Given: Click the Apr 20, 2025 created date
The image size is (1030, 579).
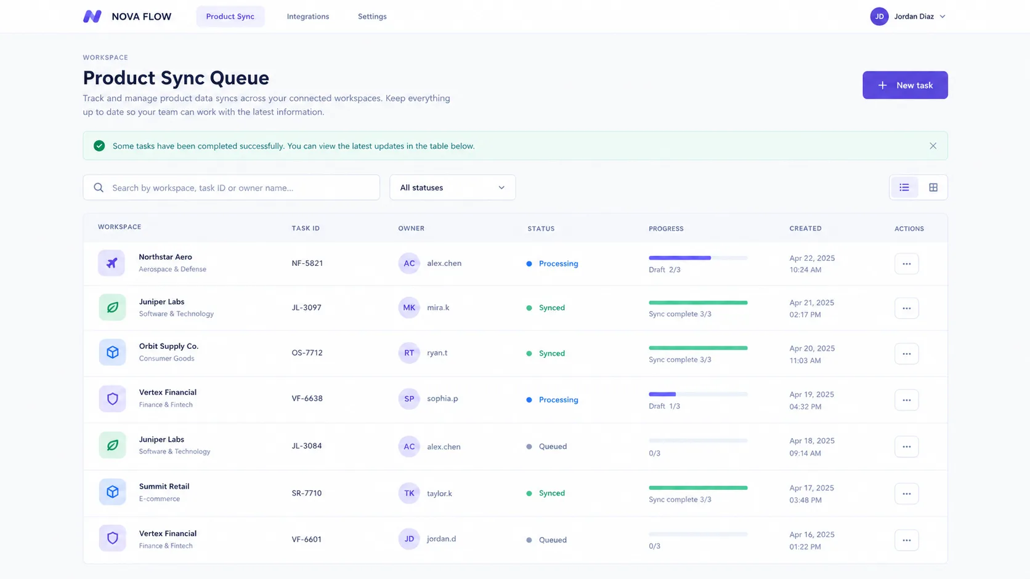Looking at the screenshot, I should [x=812, y=348].
